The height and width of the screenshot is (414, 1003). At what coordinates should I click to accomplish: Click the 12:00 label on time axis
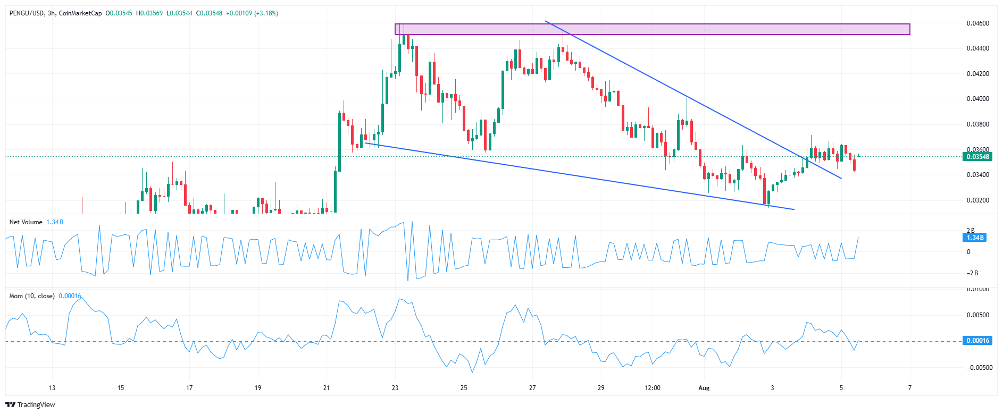tap(653, 388)
